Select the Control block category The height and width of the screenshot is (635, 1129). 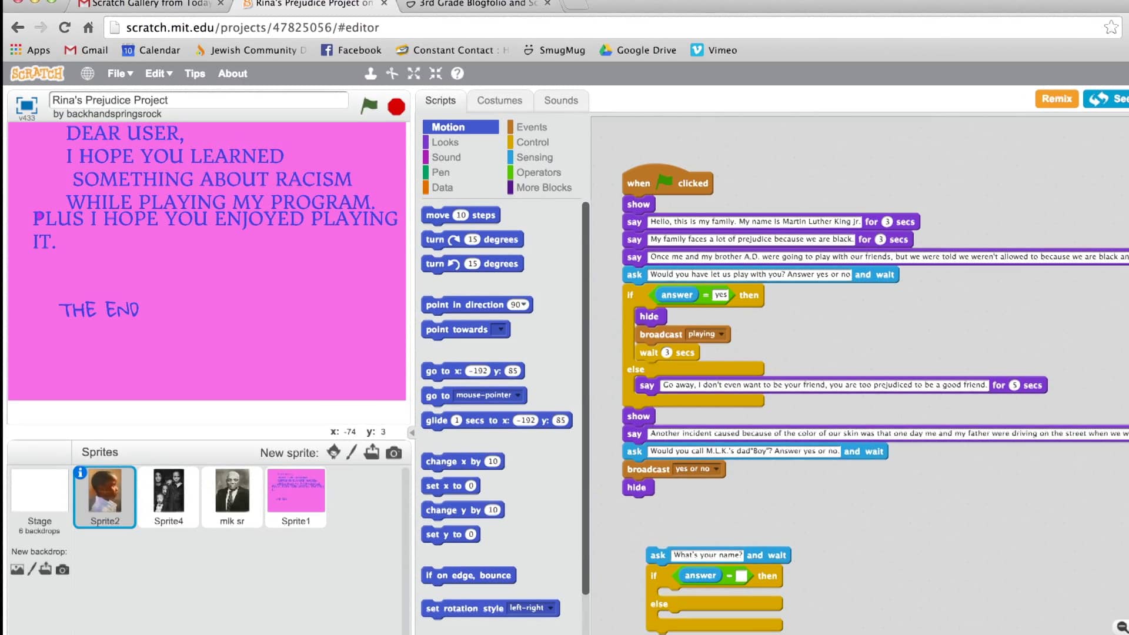[x=532, y=142]
